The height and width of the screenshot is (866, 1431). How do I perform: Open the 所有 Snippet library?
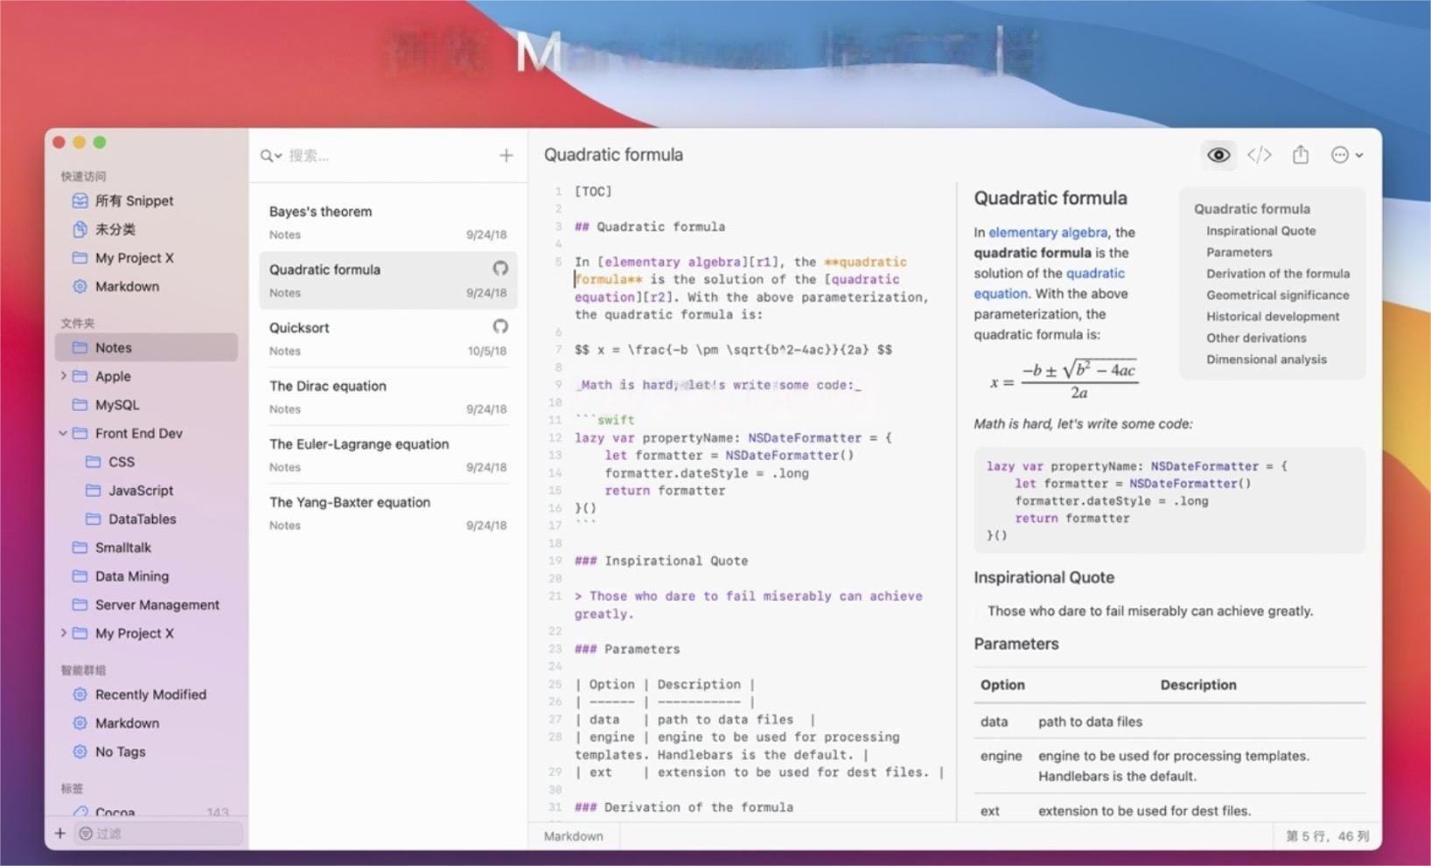click(x=134, y=200)
